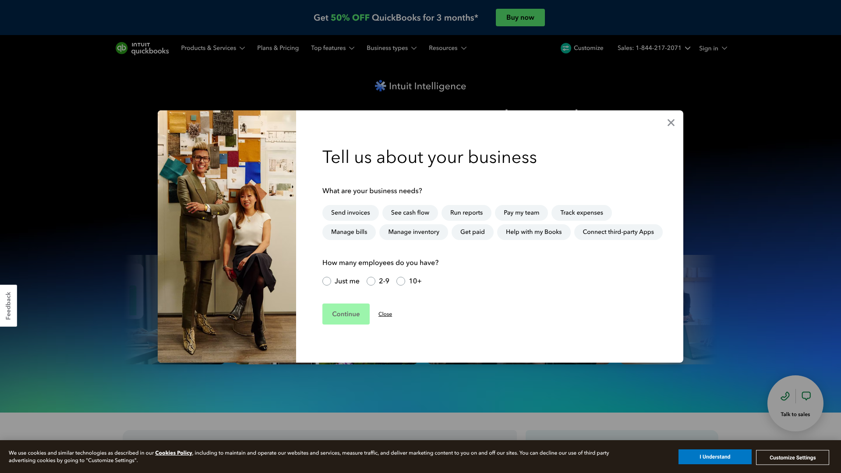Click the Feedback tab on the left edge
This screenshot has width=841, height=473.
[x=8, y=305]
